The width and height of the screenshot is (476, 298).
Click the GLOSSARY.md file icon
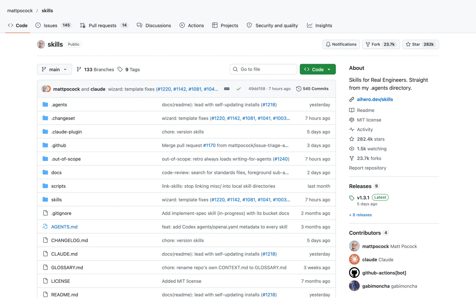point(45,267)
